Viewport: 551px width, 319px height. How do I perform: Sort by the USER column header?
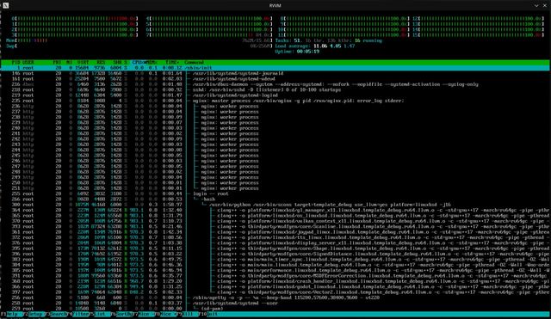pos(28,62)
